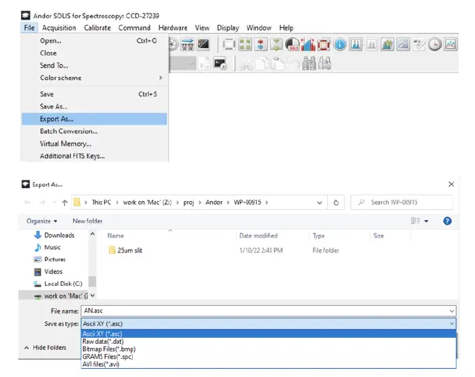Open the Display menu
The width and height of the screenshot is (475, 377).
(x=228, y=28)
